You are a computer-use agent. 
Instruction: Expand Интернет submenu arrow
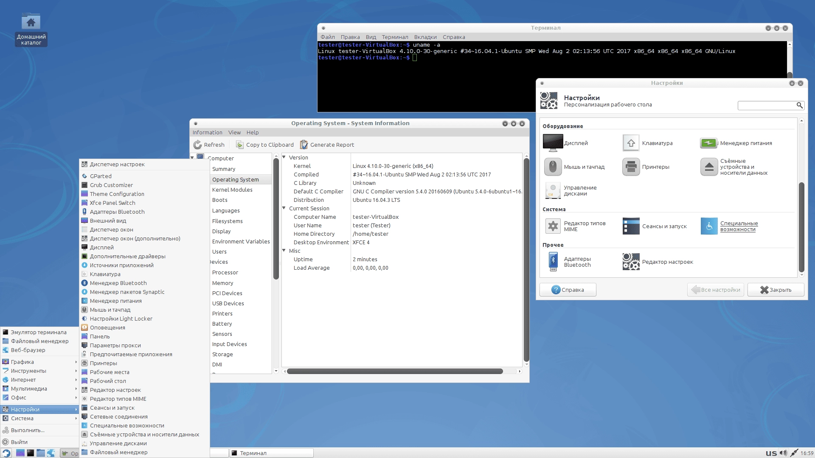pyautogui.click(x=76, y=380)
